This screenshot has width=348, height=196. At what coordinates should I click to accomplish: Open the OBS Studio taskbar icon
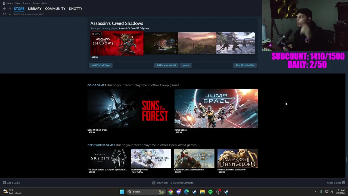(218, 192)
